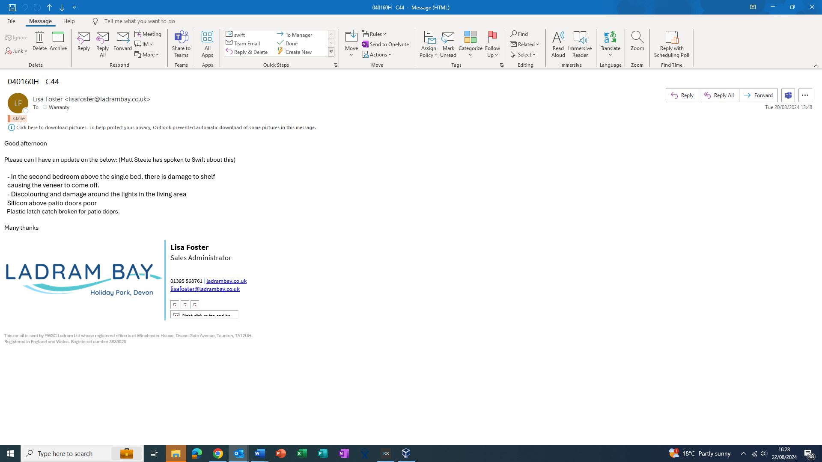Open the File tab
Screen dimensions: 822x462
click(11, 21)
